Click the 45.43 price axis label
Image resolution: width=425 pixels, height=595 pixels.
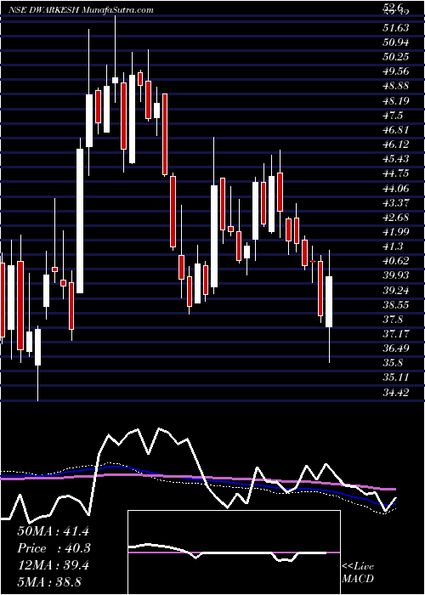pos(396,160)
